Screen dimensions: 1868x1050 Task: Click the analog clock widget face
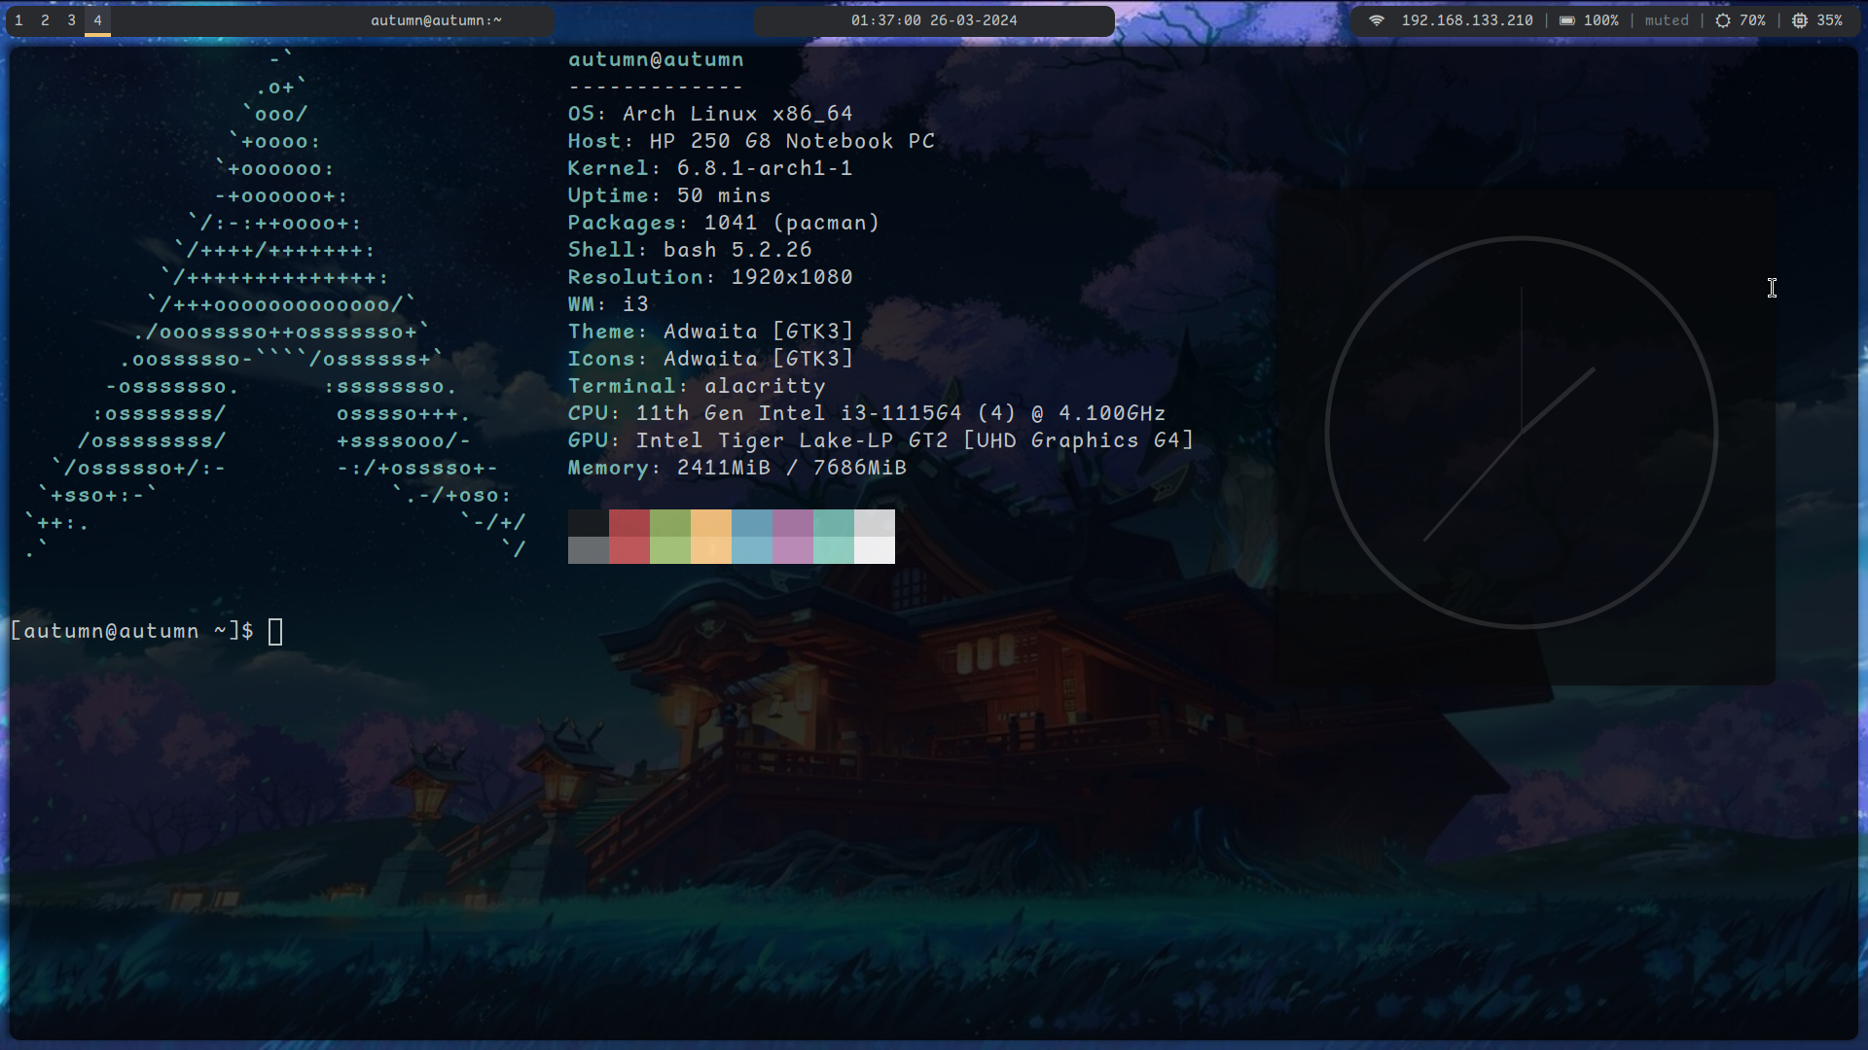pyautogui.click(x=1521, y=433)
